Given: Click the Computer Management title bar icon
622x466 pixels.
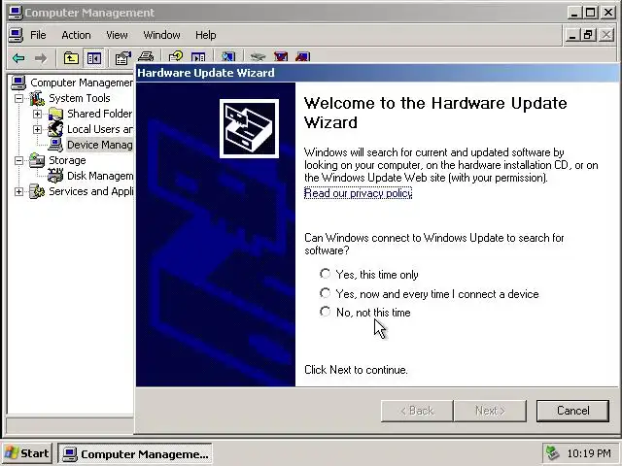Looking at the screenshot, I should click(x=16, y=13).
